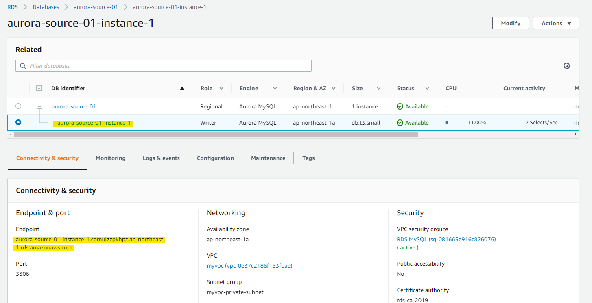Select the aurora-source-01 radio button

pos(18,106)
